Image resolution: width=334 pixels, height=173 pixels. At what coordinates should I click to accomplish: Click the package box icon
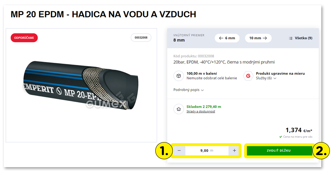(178, 76)
